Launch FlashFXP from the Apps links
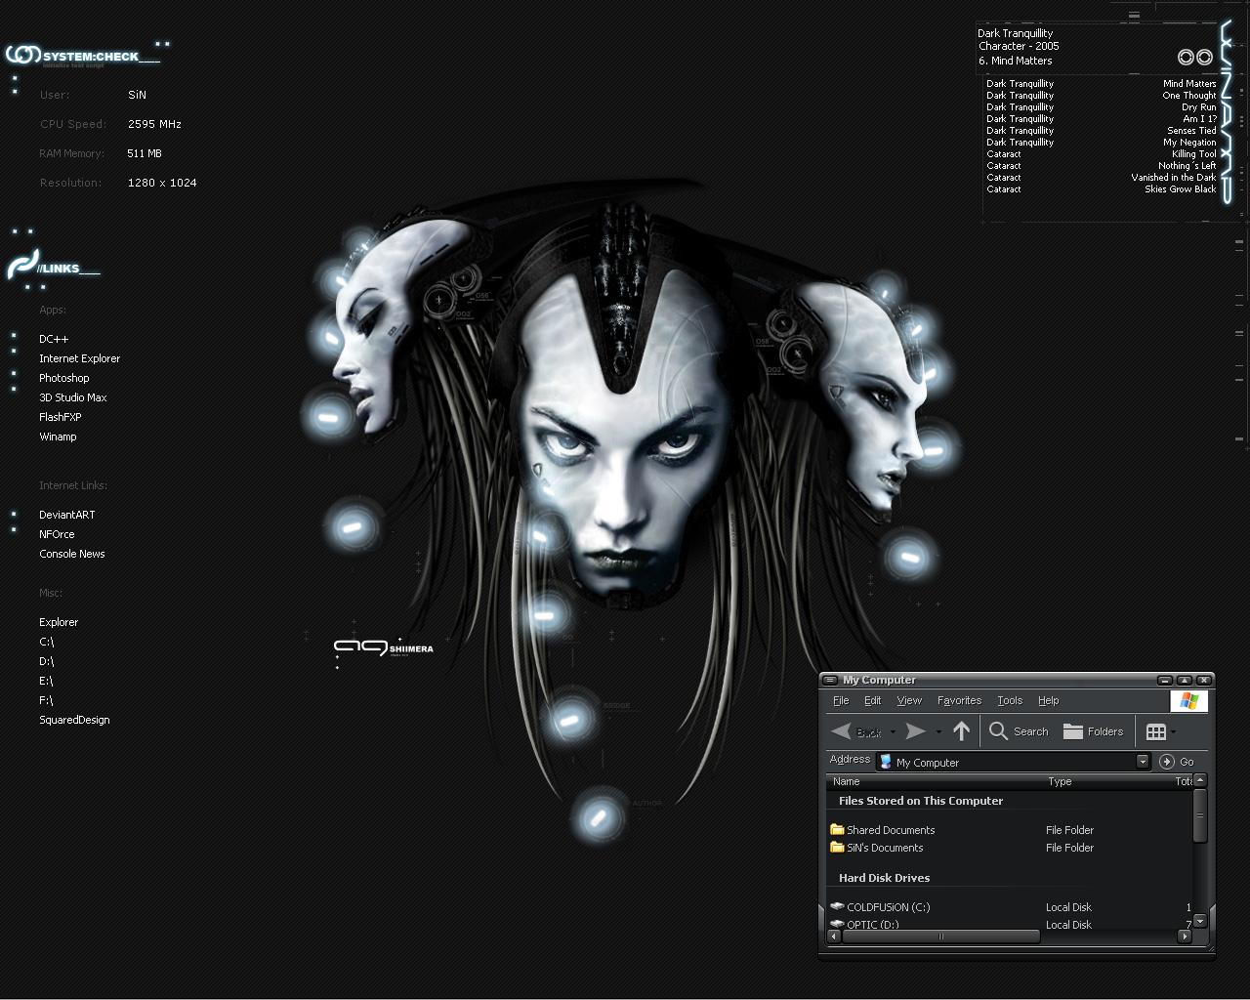This screenshot has width=1250, height=1000. pyautogui.click(x=60, y=417)
